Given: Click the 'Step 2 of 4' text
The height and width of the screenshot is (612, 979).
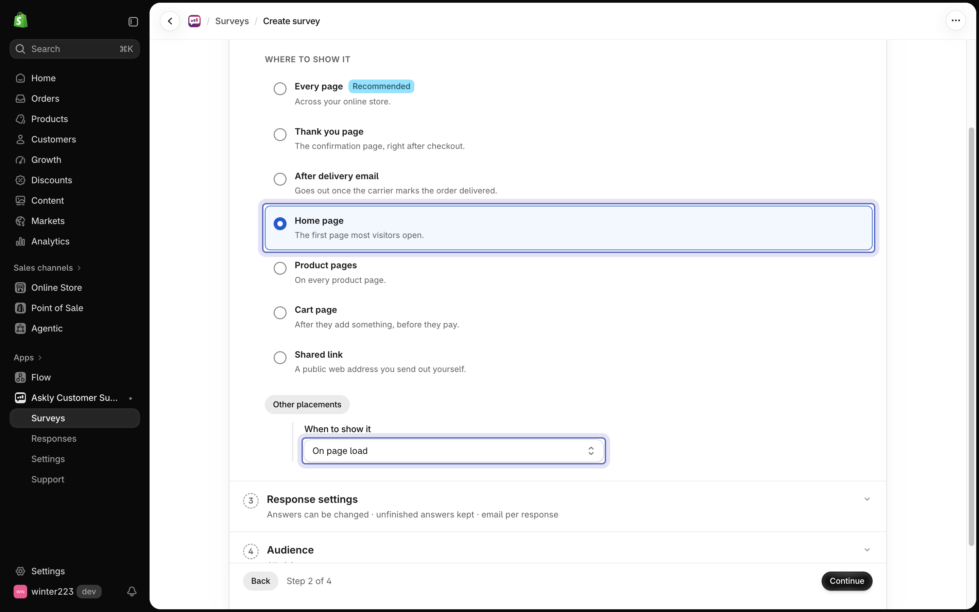Looking at the screenshot, I should coord(309,581).
